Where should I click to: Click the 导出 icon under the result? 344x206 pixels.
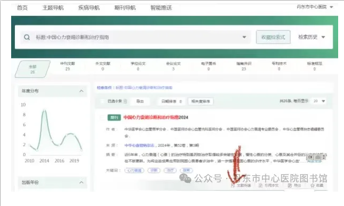290,185
